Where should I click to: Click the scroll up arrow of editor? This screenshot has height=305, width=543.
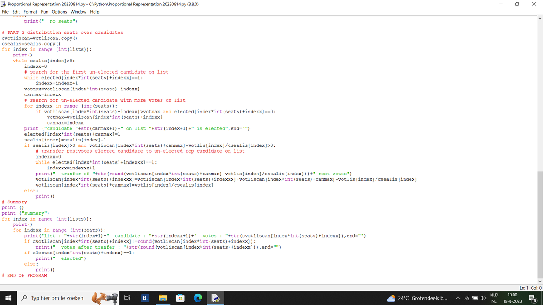tap(539, 18)
